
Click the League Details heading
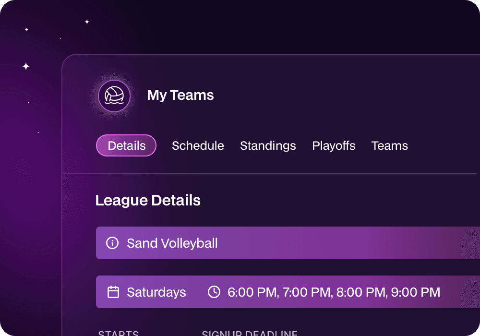[148, 200]
